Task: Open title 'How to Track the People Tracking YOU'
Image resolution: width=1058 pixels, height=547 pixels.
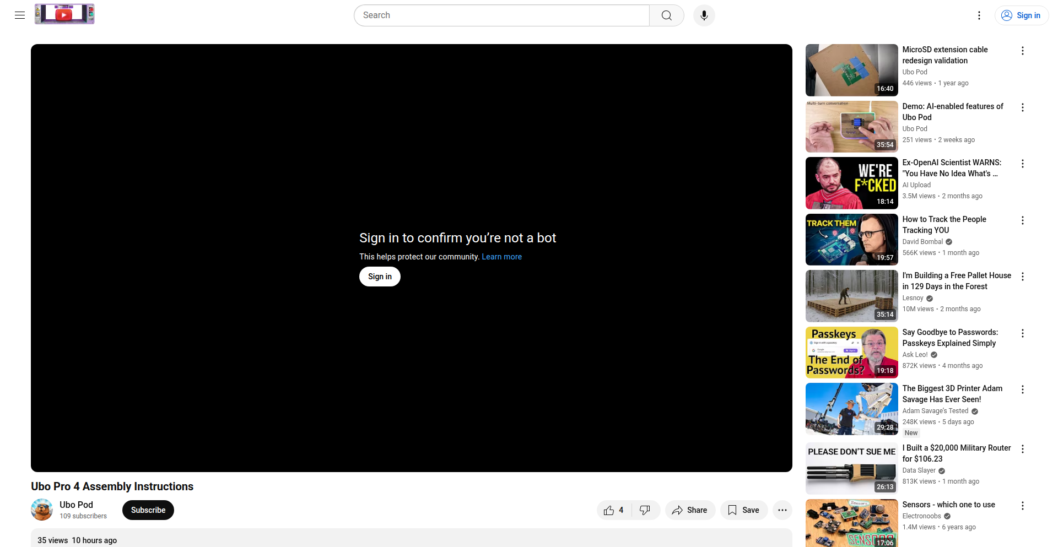Action: click(x=944, y=225)
